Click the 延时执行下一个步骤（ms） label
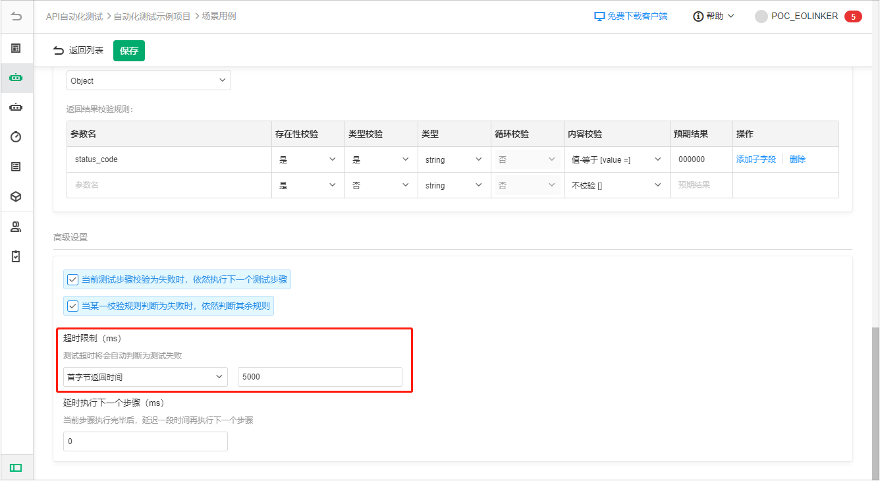Image resolution: width=880 pixels, height=481 pixels. click(x=113, y=403)
